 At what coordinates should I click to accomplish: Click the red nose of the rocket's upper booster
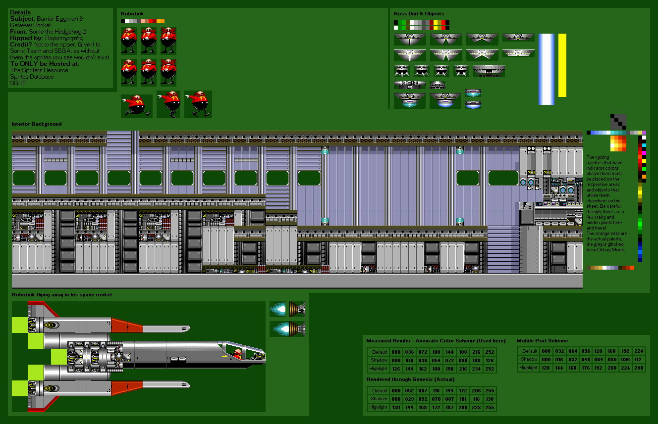click(127, 326)
